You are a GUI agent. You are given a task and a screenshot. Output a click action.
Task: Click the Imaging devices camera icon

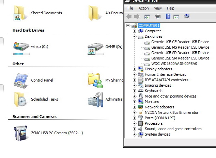[140, 85]
